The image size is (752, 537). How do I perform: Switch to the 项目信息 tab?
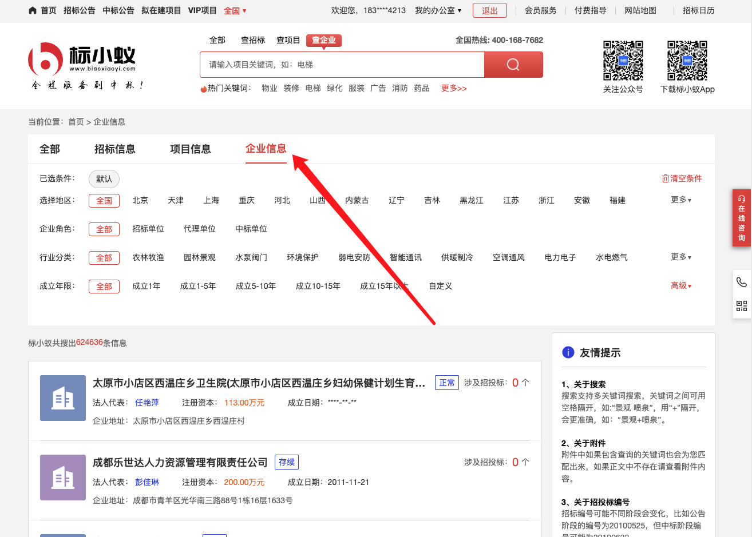click(190, 149)
